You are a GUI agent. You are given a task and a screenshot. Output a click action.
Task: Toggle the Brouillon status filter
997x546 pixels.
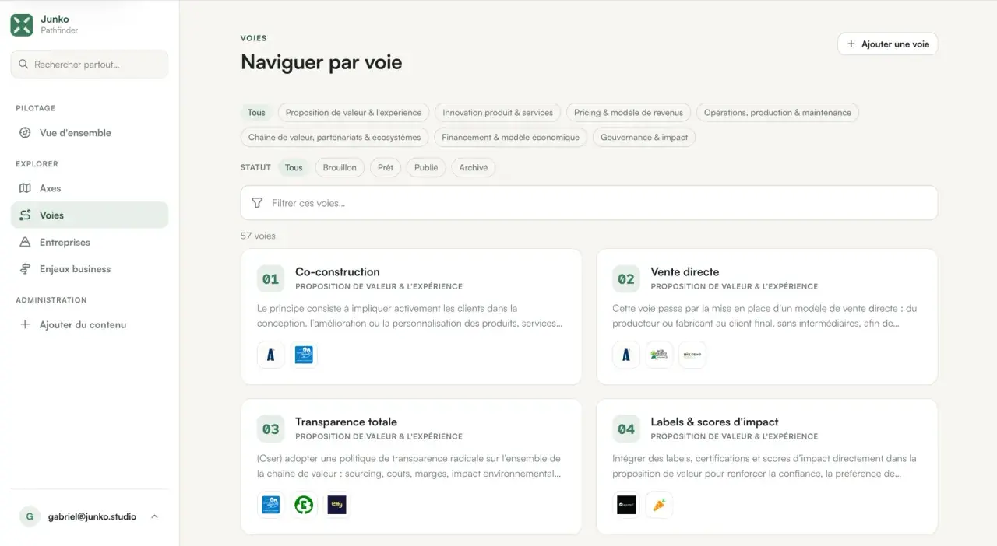tap(340, 167)
